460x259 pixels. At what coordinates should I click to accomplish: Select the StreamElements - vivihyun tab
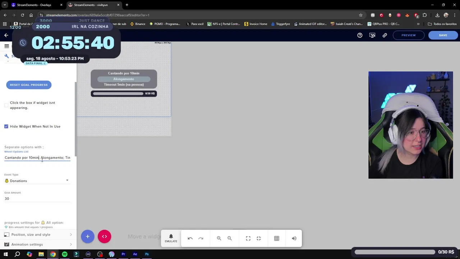(x=94, y=5)
